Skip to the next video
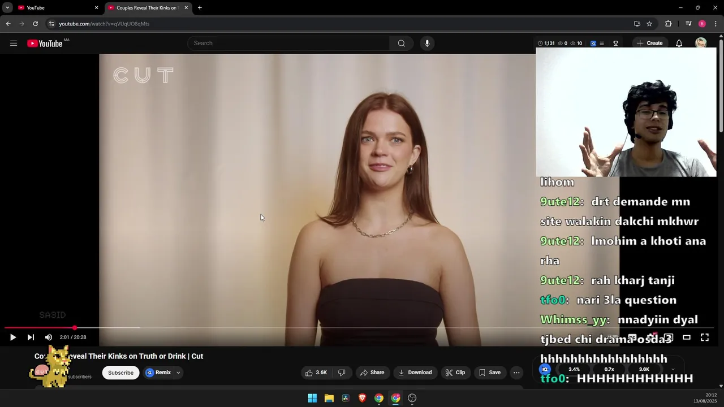The height and width of the screenshot is (407, 724). tap(31, 337)
